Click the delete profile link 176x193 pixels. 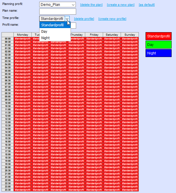[x=84, y=19]
